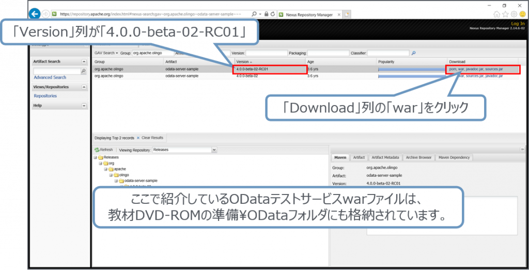
Task: Click the browser back arrow button
Action: tap(36, 14)
